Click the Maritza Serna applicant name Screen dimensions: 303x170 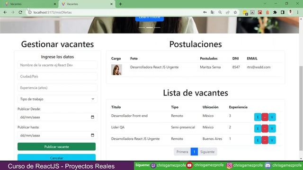pyautogui.click(x=210, y=67)
